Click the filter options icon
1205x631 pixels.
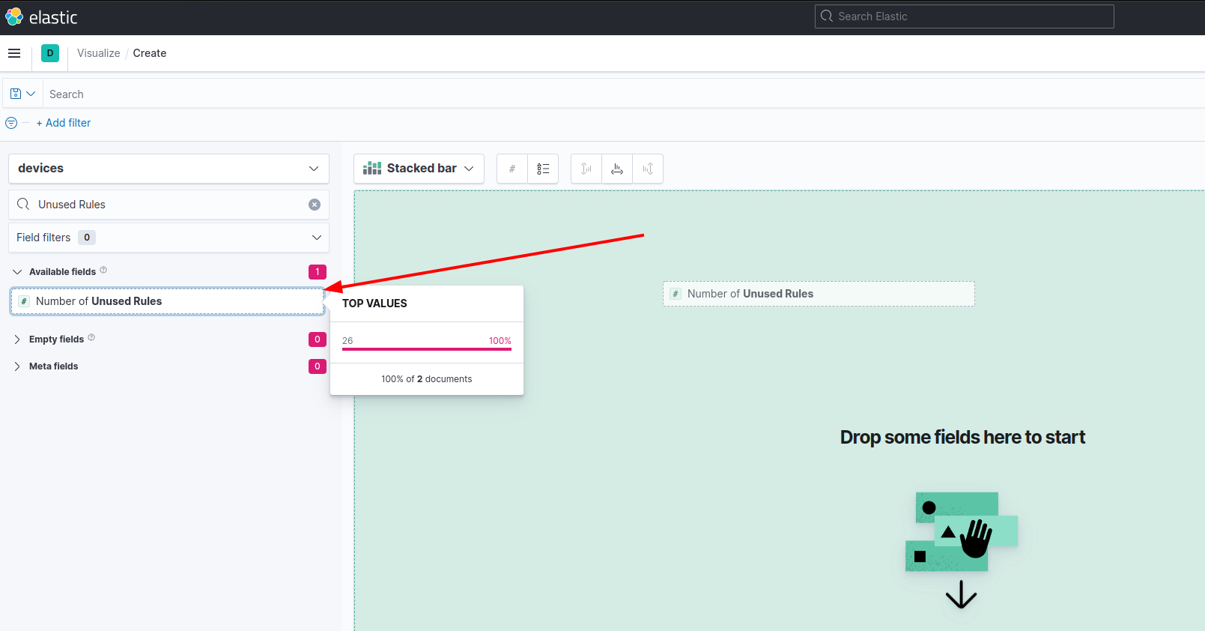[11, 123]
